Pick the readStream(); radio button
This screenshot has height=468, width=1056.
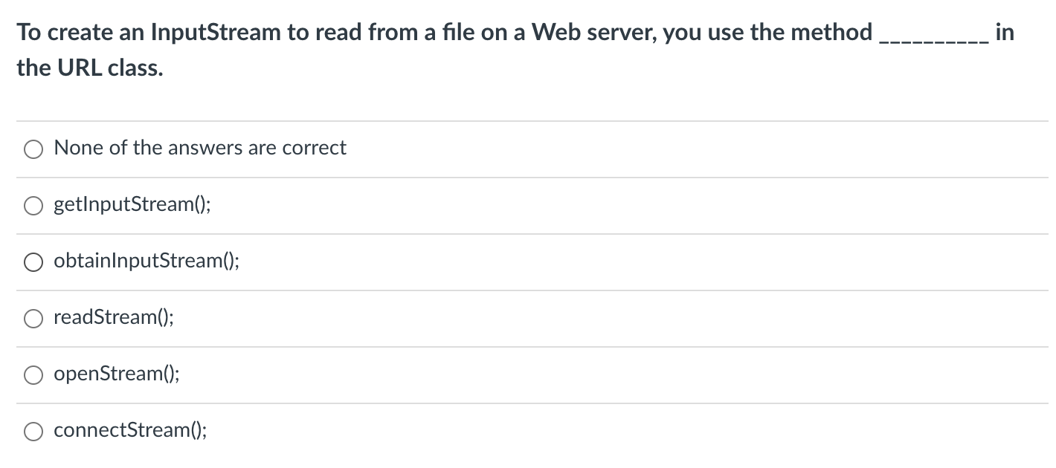(34, 319)
